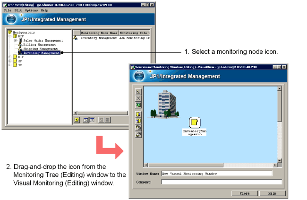Image resolution: width=307 pixels, height=200 pixels.
Task: Select the Headquarters root node
Action: pos(24,32)
